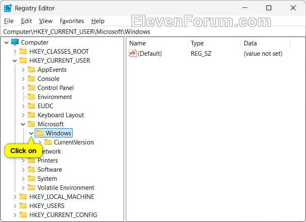Click the Environment folder icon
The height and width of the screenshot is (222, 306).
[x=31, y=97]
